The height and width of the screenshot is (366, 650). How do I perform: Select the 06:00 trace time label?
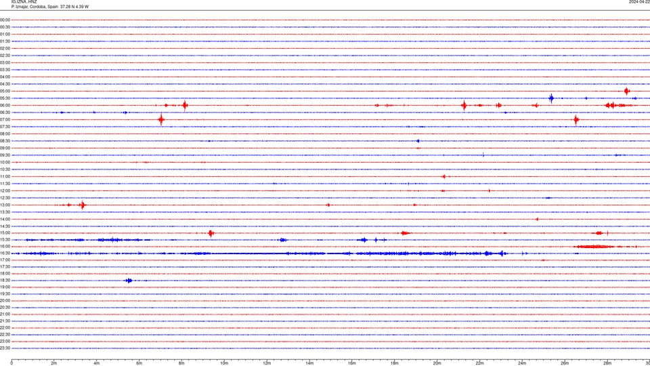coord(5,106)
